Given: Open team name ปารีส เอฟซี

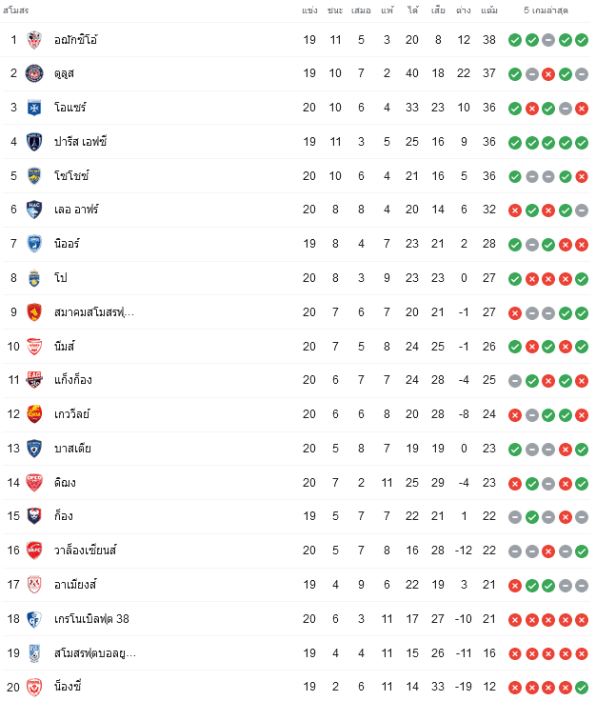Looking at the screenshot, I should pos(80,142).
